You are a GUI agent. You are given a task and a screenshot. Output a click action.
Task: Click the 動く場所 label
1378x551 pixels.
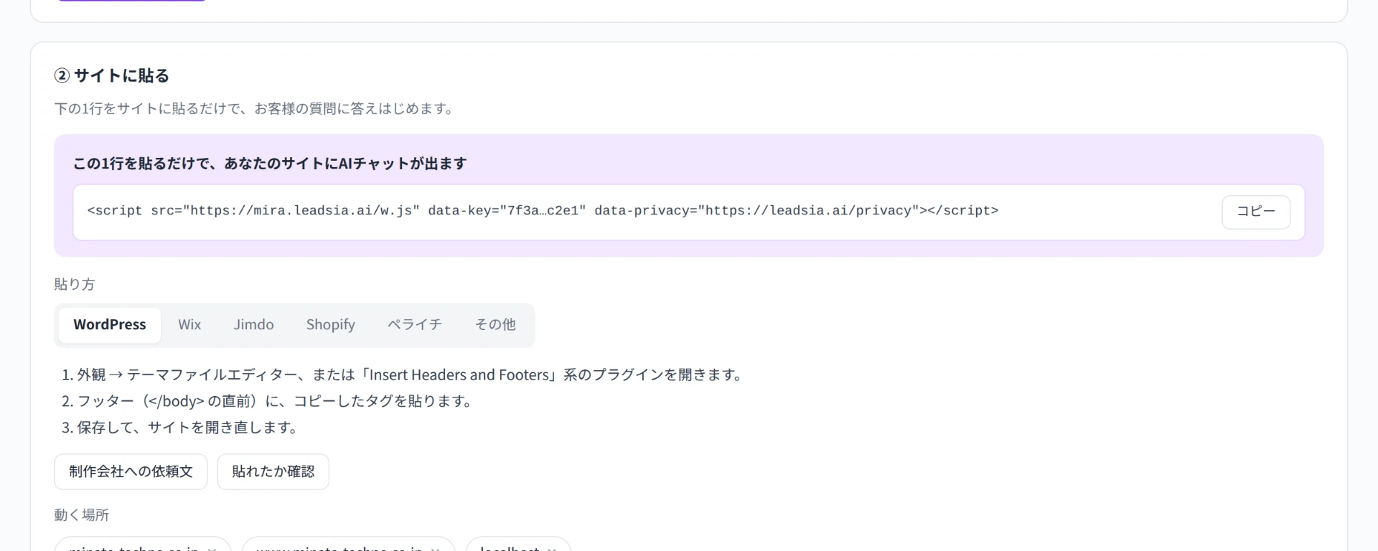pos(82,515)
